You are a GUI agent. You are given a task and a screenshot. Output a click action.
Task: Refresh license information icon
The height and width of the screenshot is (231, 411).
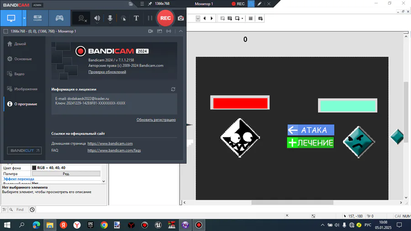point(173,89)
